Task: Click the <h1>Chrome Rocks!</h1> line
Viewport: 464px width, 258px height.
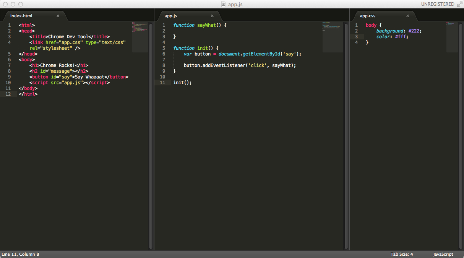Action: (x=59, y=65)
